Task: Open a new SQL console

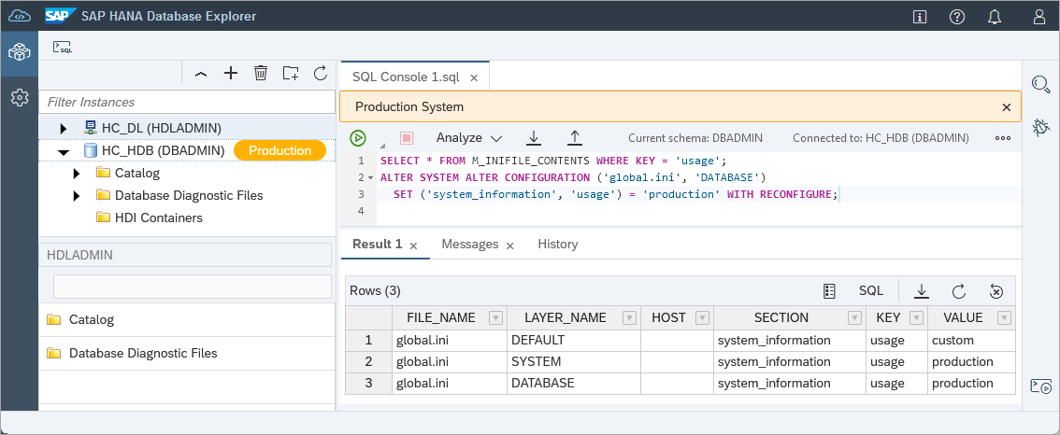Action: (63, 47)
